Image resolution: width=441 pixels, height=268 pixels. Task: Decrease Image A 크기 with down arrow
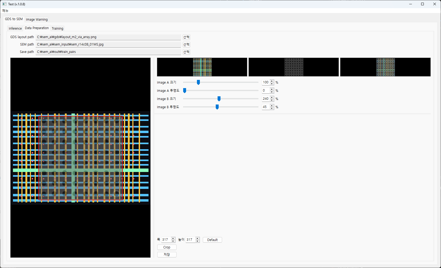coord(272,84)
